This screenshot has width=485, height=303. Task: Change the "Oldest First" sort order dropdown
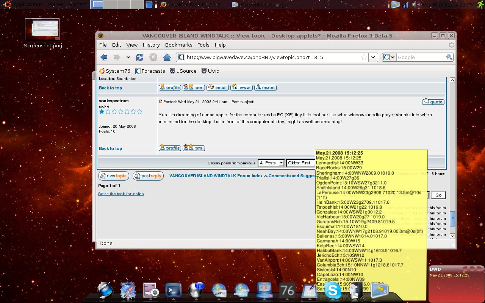tap(300, 163)
